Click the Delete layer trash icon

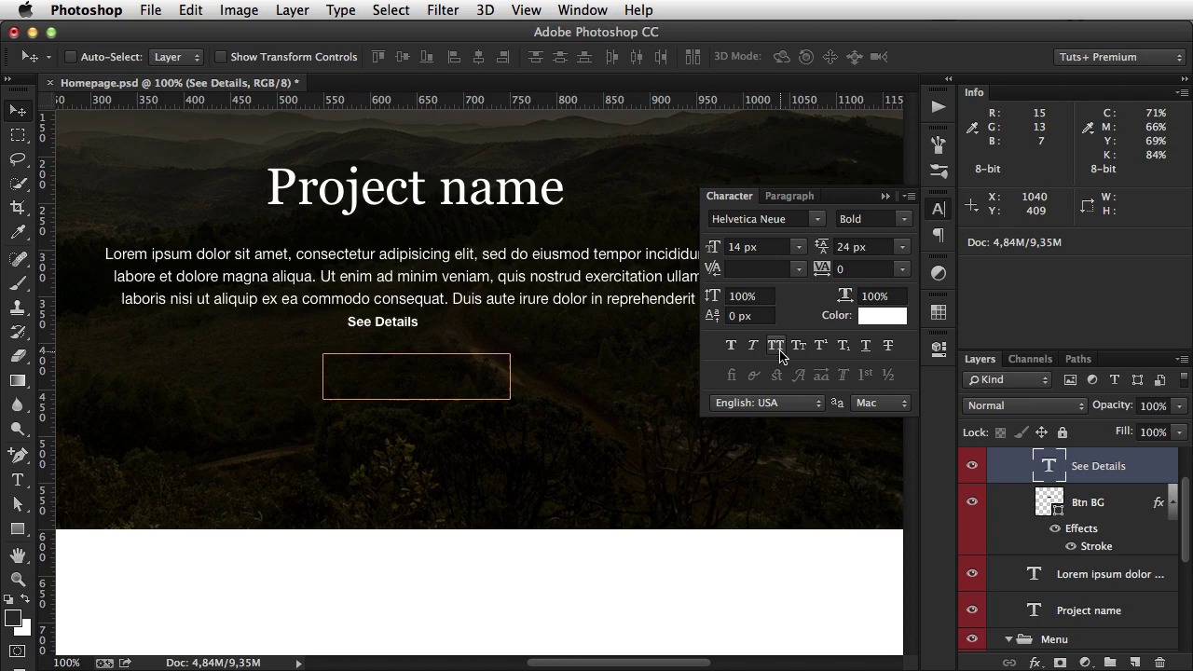pyautogui.click(x=1160, y=663)
